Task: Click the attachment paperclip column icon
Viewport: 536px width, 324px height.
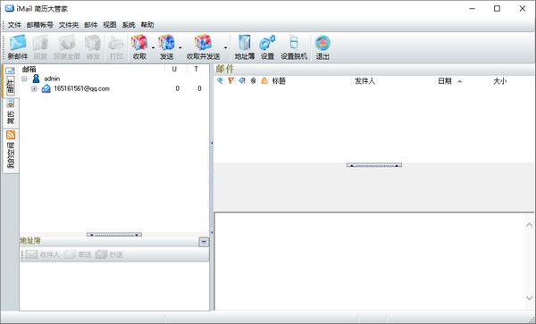Action: click(254, 81)
